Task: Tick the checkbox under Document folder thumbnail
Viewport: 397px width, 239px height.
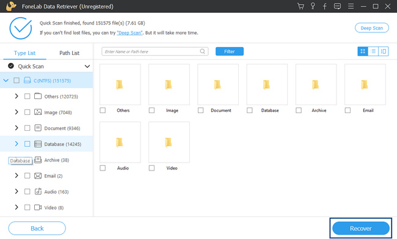Action: click(x=200, y=110)
